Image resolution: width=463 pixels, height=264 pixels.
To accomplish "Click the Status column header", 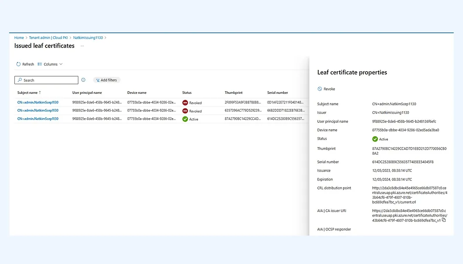I will pos(187,93).
